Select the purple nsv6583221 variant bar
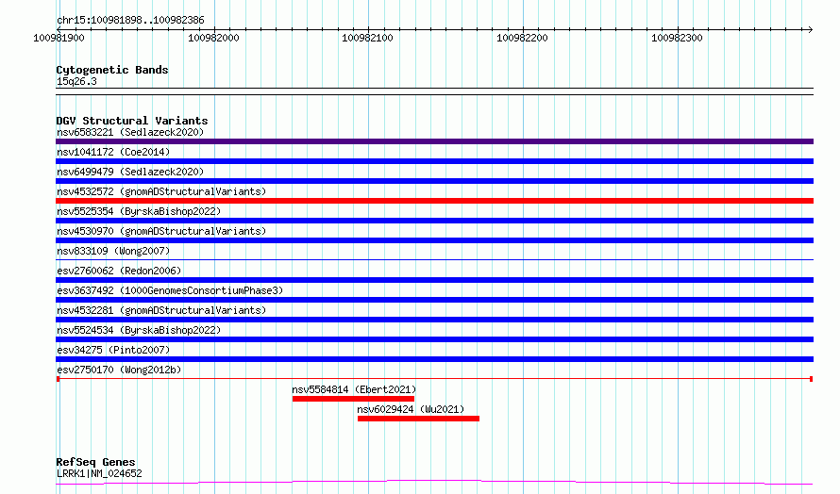Viewport: 840px width, 494px height. click(434, 141)
